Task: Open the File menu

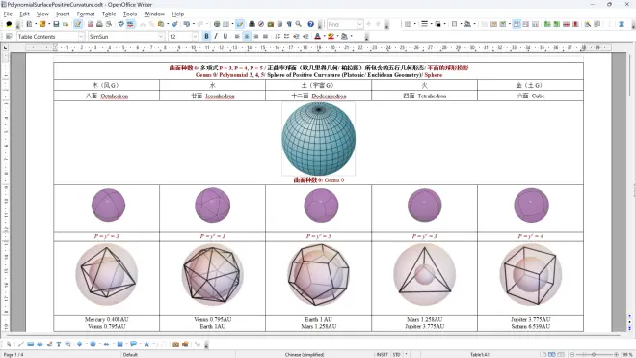Action: pyautogui.click(x=8, y=14)
